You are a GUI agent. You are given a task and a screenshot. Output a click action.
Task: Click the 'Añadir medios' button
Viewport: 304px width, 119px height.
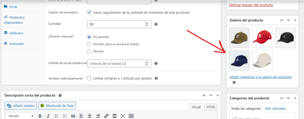coord(21,106)
